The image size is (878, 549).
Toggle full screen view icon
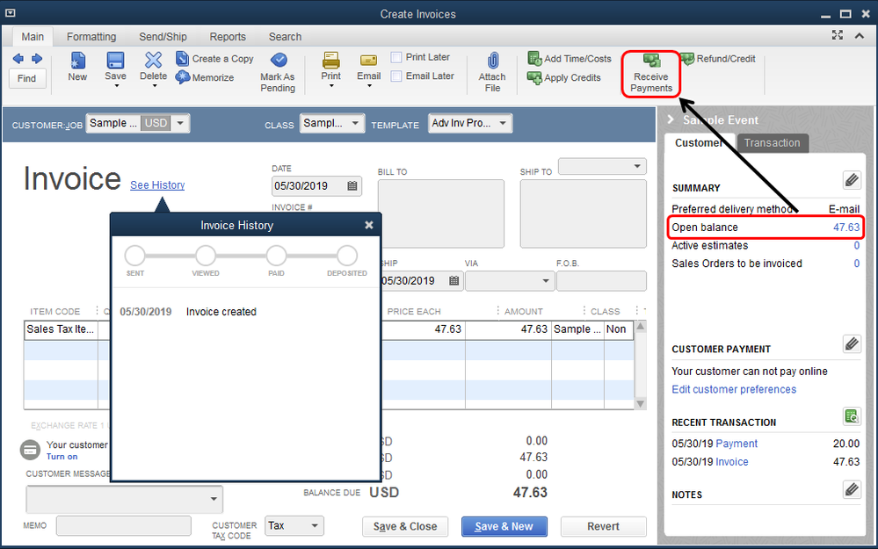[838, 35]
